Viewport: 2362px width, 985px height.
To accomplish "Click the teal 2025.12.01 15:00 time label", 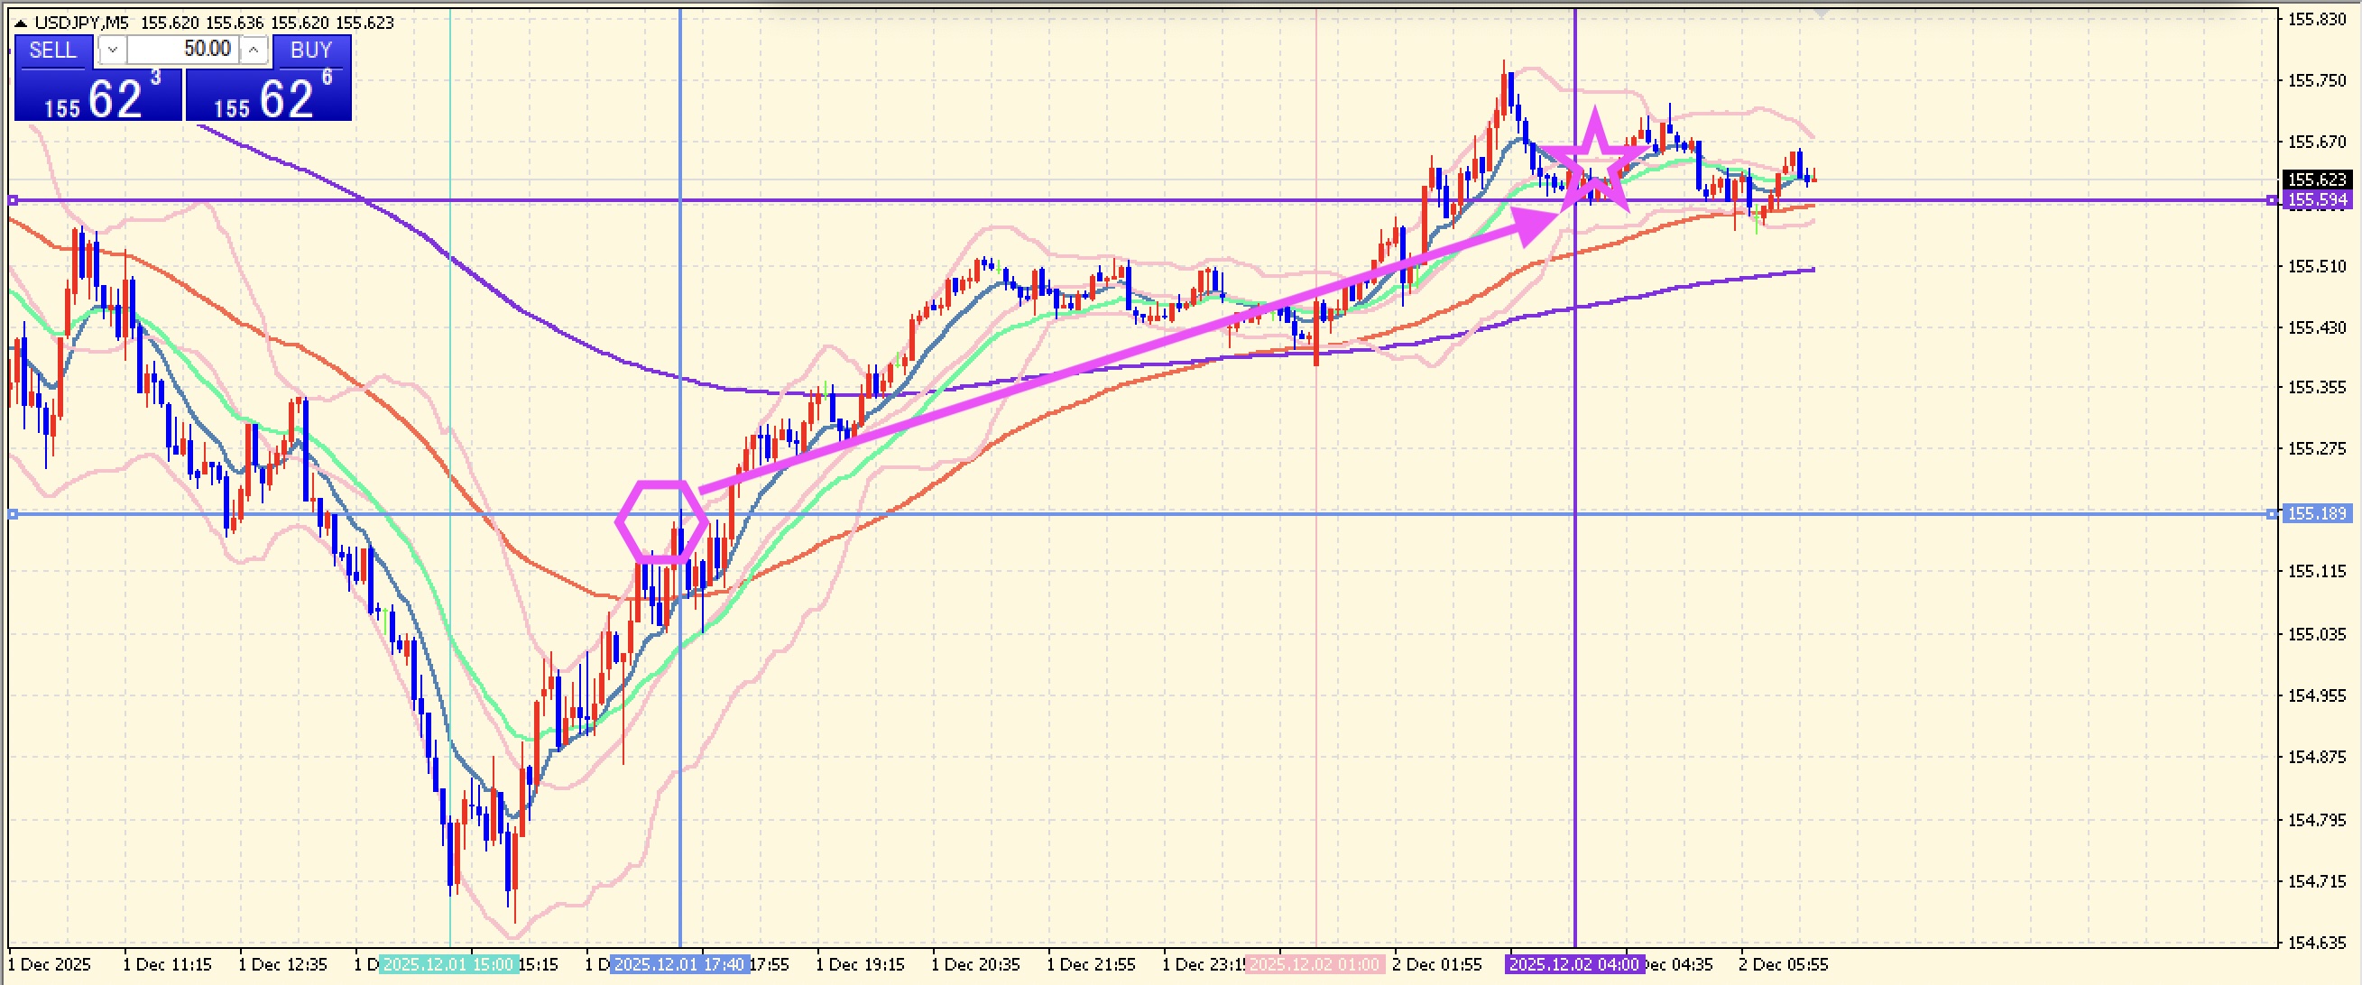I will coord(448,965).
